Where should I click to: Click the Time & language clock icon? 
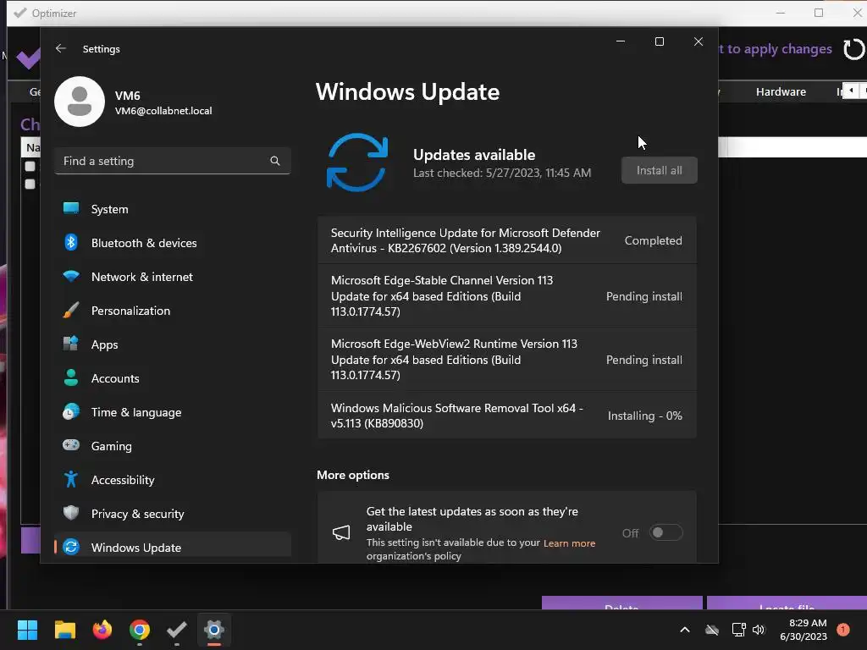[71, 412]
